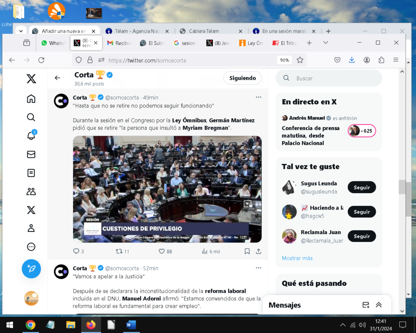The image size is (416, 333).
Task: Open the Congress session video thumbnail
Action: 167,189
